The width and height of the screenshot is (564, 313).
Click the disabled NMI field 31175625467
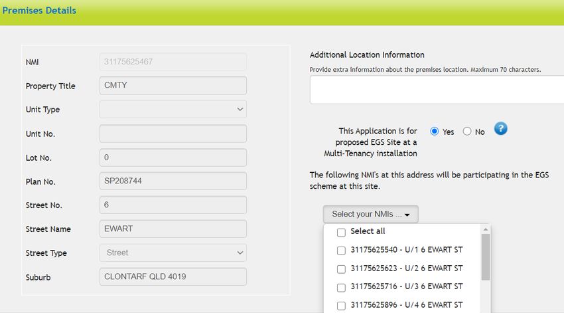pos(173,62)
